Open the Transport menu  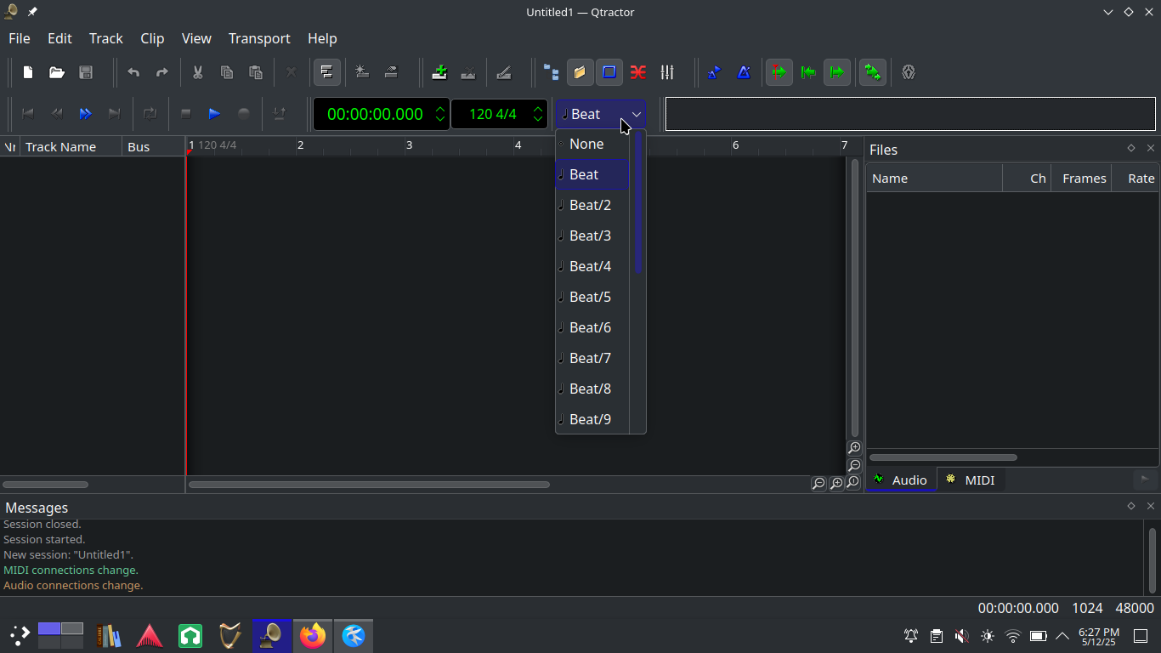tap(259, 38)
